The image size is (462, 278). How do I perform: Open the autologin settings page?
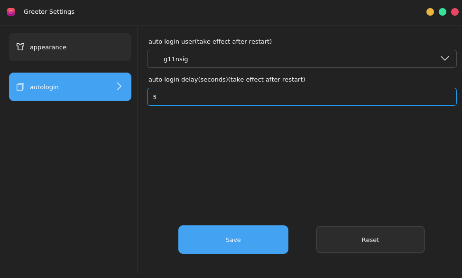pos(70,87)
